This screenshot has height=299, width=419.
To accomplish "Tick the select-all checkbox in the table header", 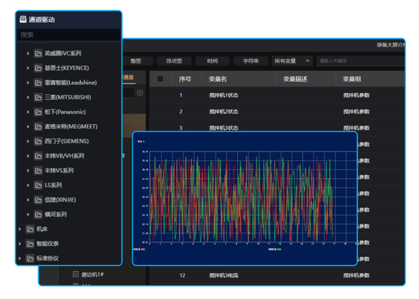I will click(160, 79).
